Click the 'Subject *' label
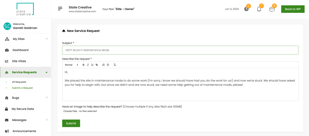The image size is (309, 136). 68,43
